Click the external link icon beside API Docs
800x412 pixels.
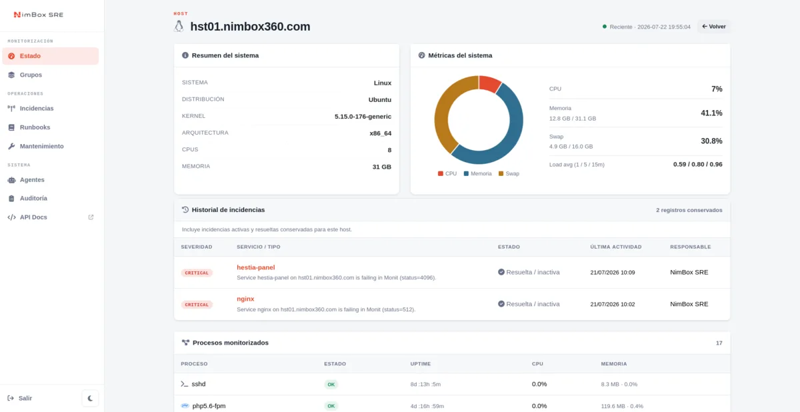91,217
